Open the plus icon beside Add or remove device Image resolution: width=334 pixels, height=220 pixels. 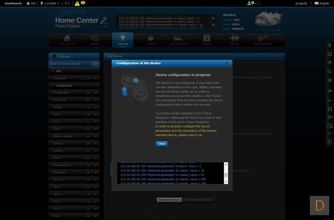(95, 64)
